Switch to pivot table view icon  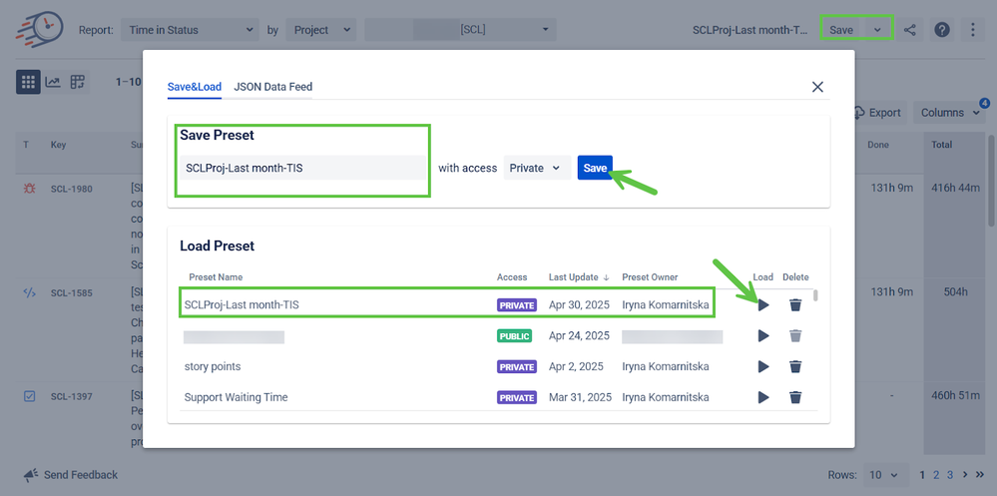coord(78,82)
